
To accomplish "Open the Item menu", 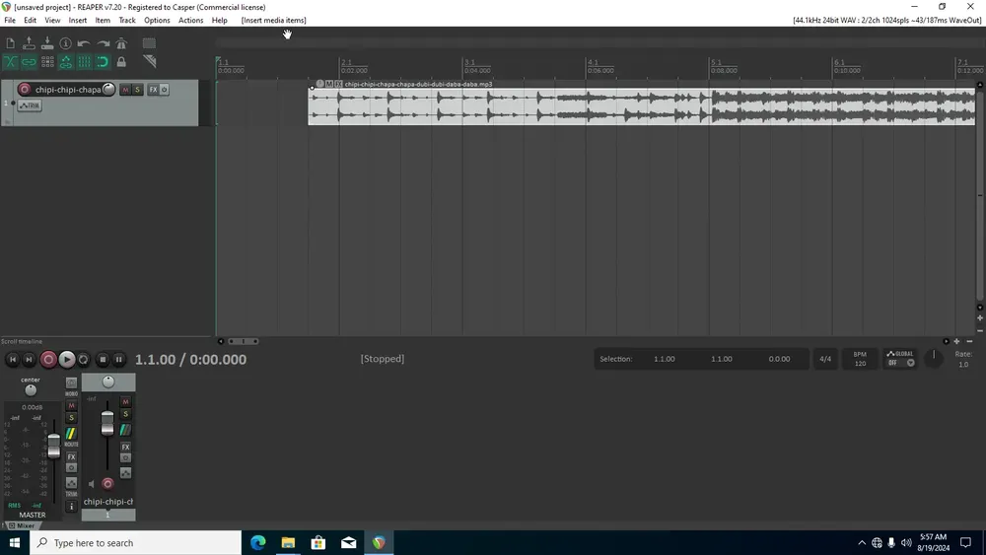I will 103,20.
